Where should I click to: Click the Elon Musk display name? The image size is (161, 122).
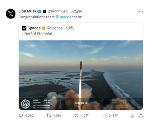tap(27, 11)
